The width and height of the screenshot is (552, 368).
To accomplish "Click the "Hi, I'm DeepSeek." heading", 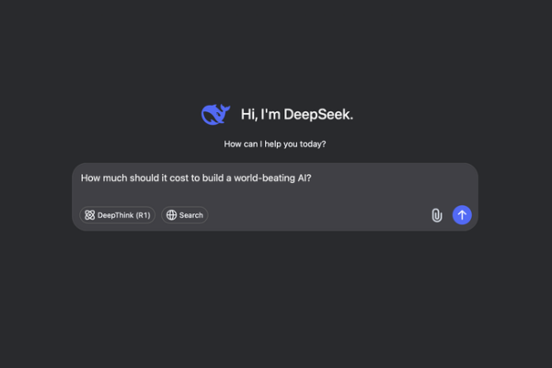I will [x=296, y=114].
